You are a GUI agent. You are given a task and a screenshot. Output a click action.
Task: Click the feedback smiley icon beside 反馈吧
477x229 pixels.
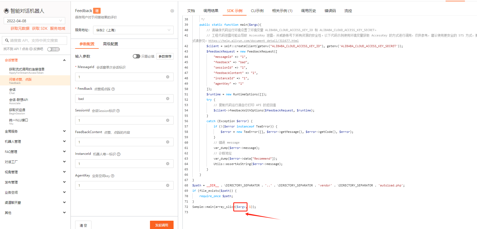tap(31, 49)
